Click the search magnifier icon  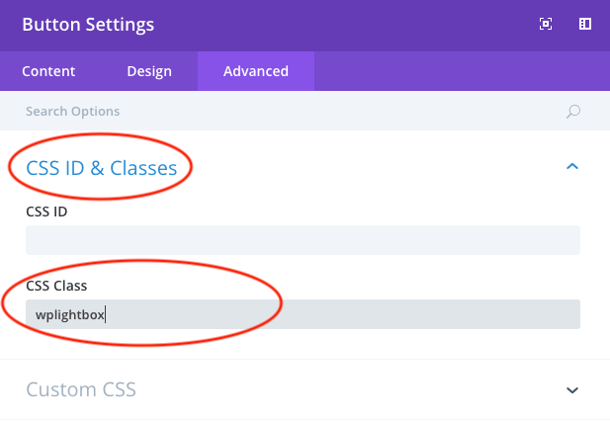click(573, 112)
